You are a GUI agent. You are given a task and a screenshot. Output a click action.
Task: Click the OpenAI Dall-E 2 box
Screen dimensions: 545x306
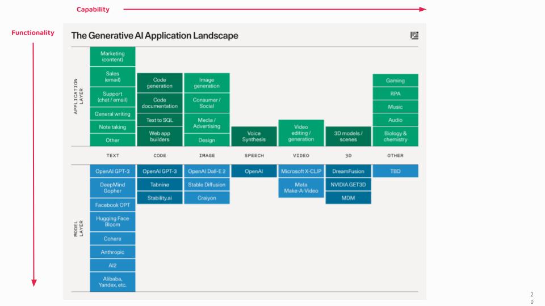(207, 171)
